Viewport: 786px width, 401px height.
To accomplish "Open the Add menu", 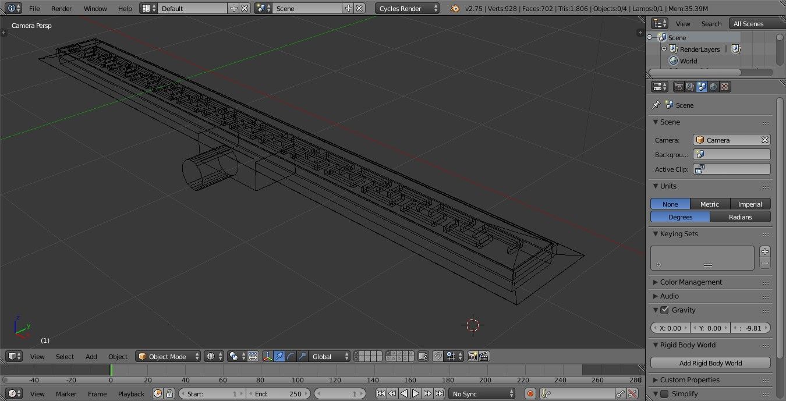I will click(x=91, y=356).
